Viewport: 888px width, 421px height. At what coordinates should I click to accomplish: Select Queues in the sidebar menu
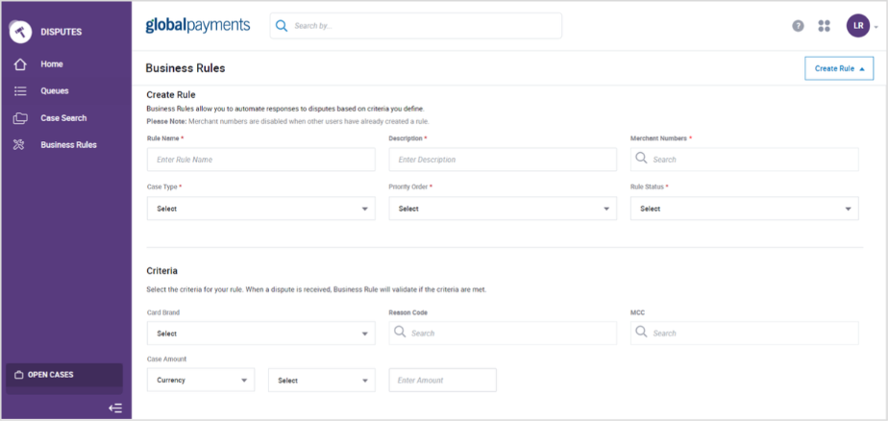pyautogui.click(x=55, y=91)
